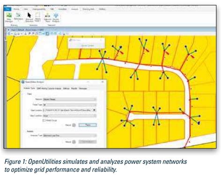Click the highlighted blue icon in the view toolbar
This screenshot has width=222, height=175.
(x=47, y=34)
